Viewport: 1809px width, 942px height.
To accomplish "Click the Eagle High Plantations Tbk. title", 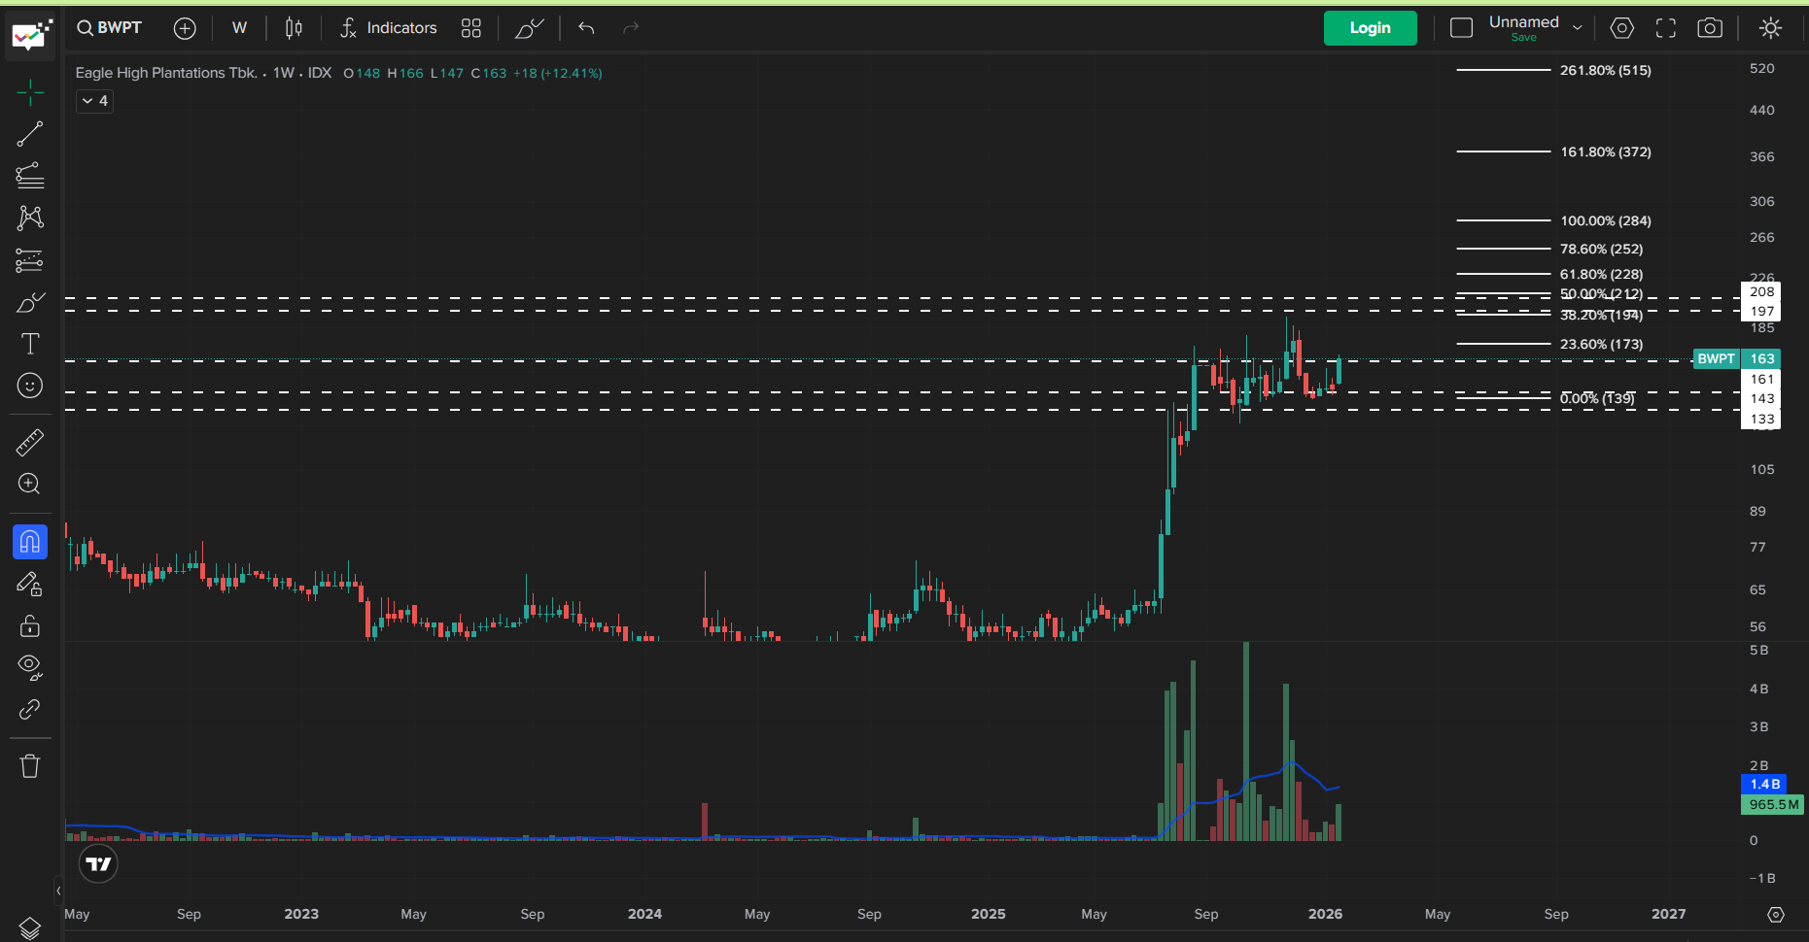I will (166, 73).
